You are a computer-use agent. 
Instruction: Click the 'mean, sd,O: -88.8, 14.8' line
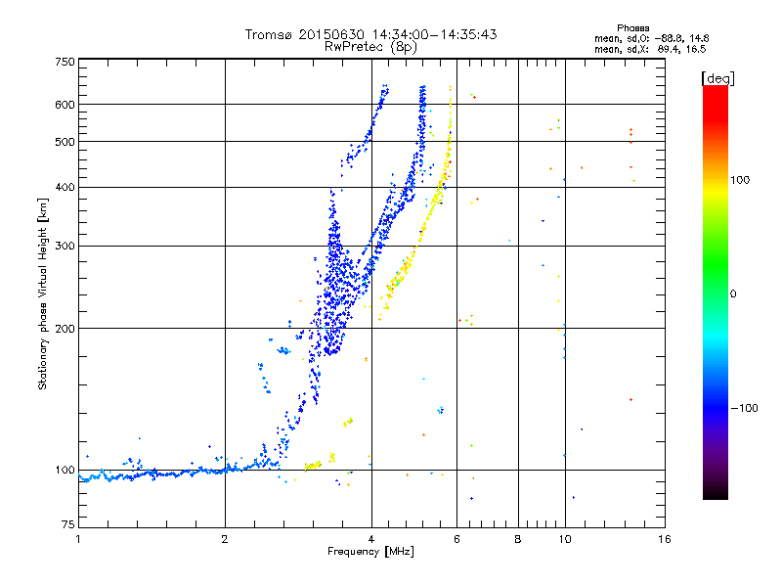(x=651, y=38)
